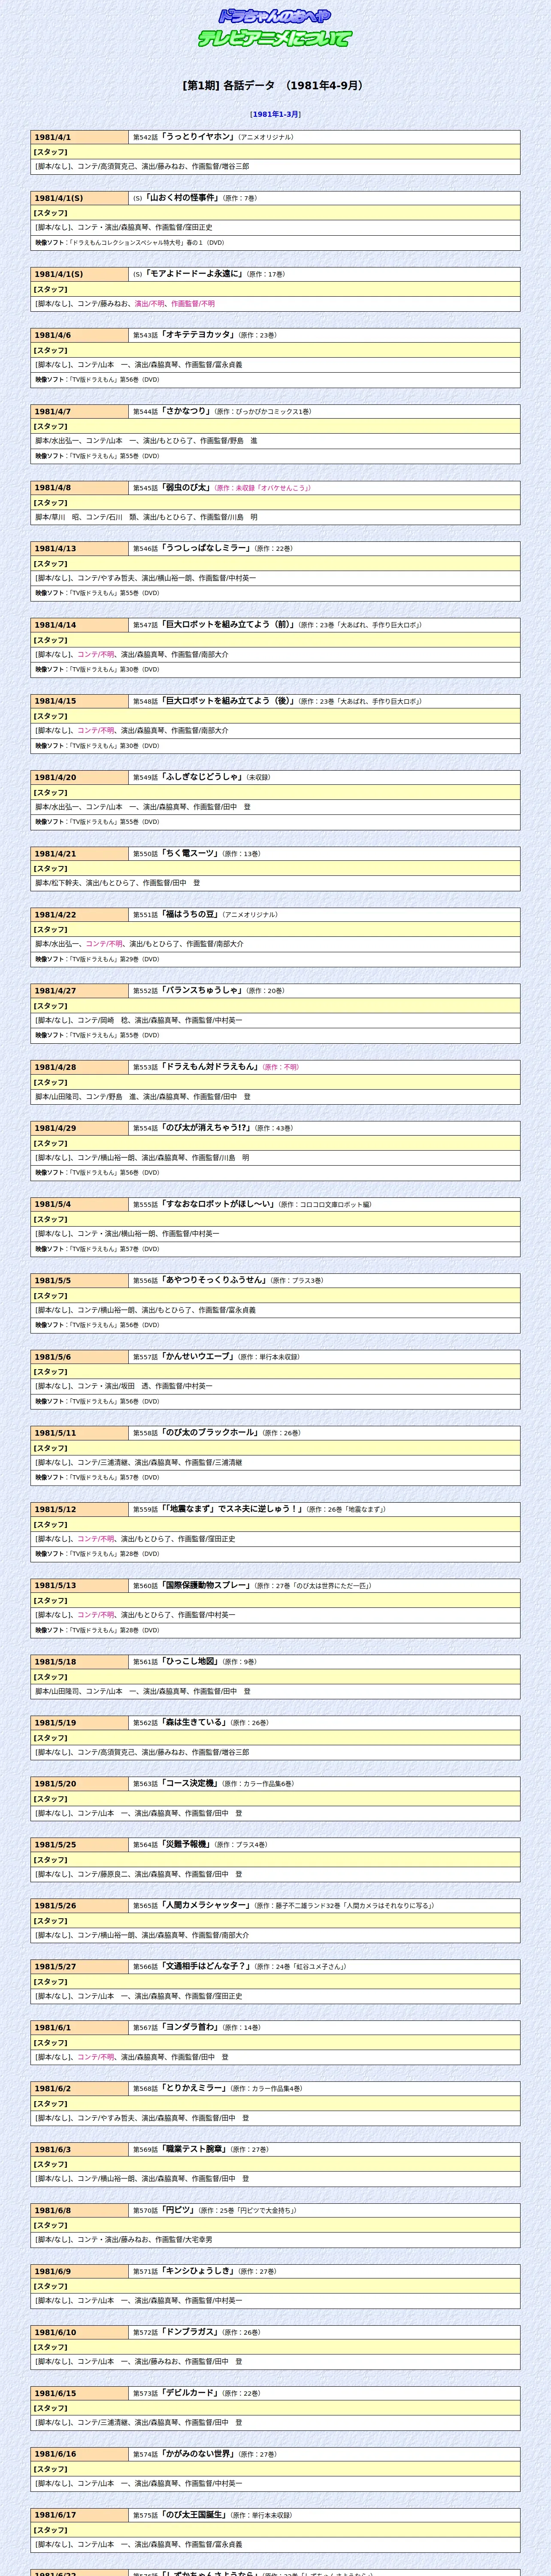This screenshot has width=551, height=2576.
Task: Click episode title 福はうちの豆
Action: pyautogui.click(x=190, y=914)
